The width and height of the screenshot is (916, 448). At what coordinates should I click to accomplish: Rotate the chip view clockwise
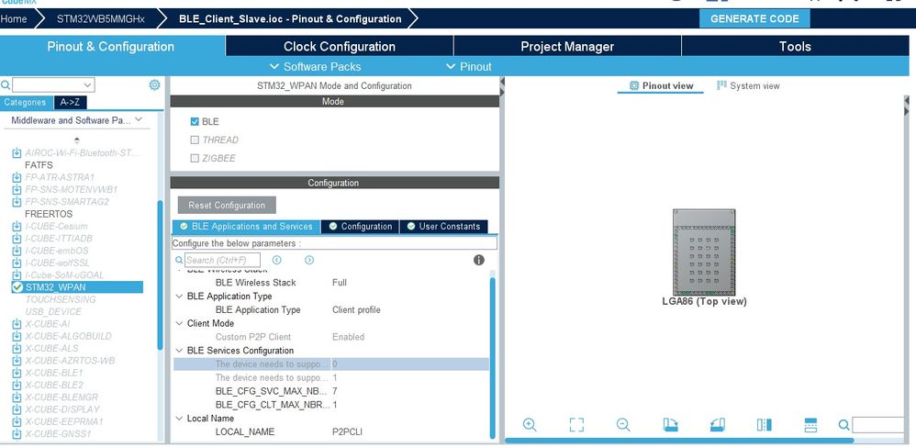tap(671, 425)
